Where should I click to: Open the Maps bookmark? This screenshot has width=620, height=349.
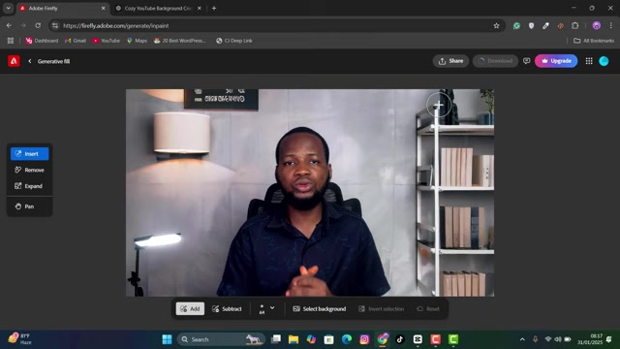137,41
